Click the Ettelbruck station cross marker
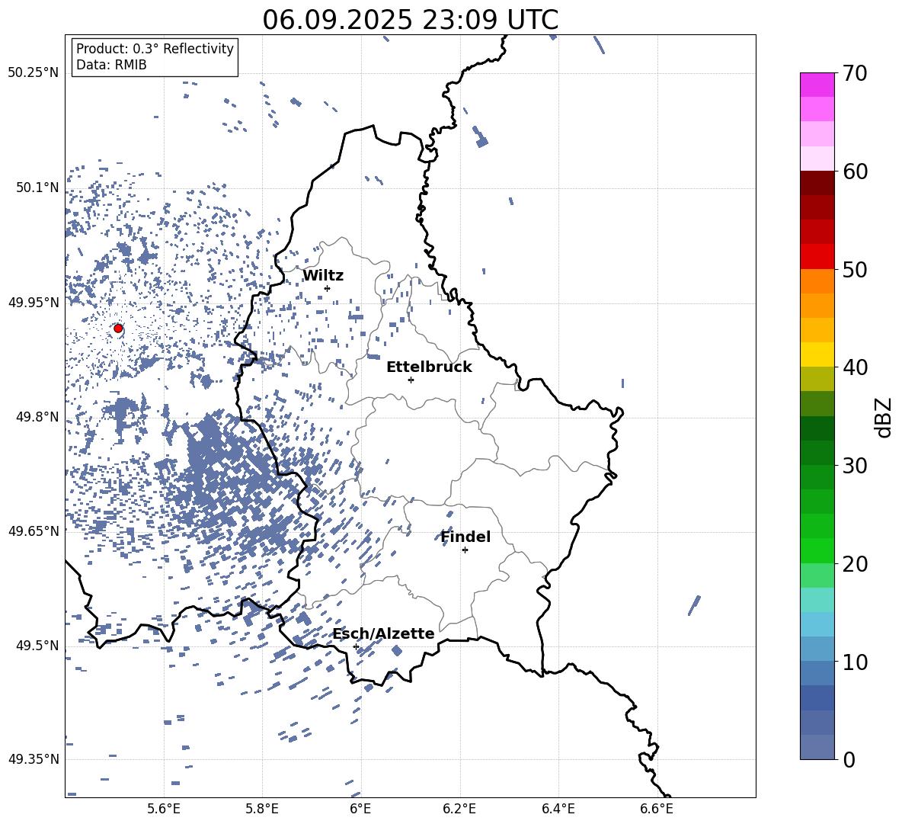 [411, 380]
